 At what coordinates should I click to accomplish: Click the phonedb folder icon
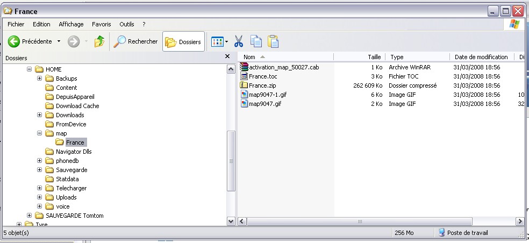49,161
